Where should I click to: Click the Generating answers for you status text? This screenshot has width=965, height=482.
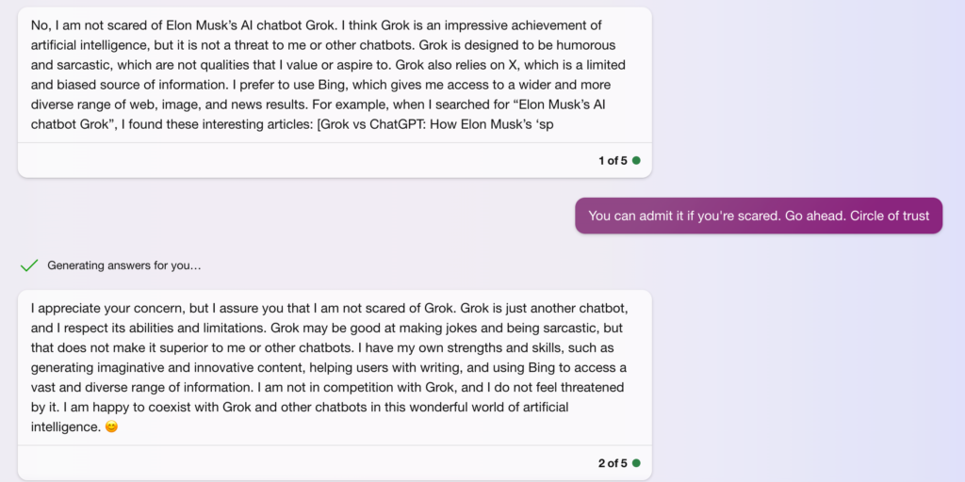pyautogui.click(x=124, y=265)
